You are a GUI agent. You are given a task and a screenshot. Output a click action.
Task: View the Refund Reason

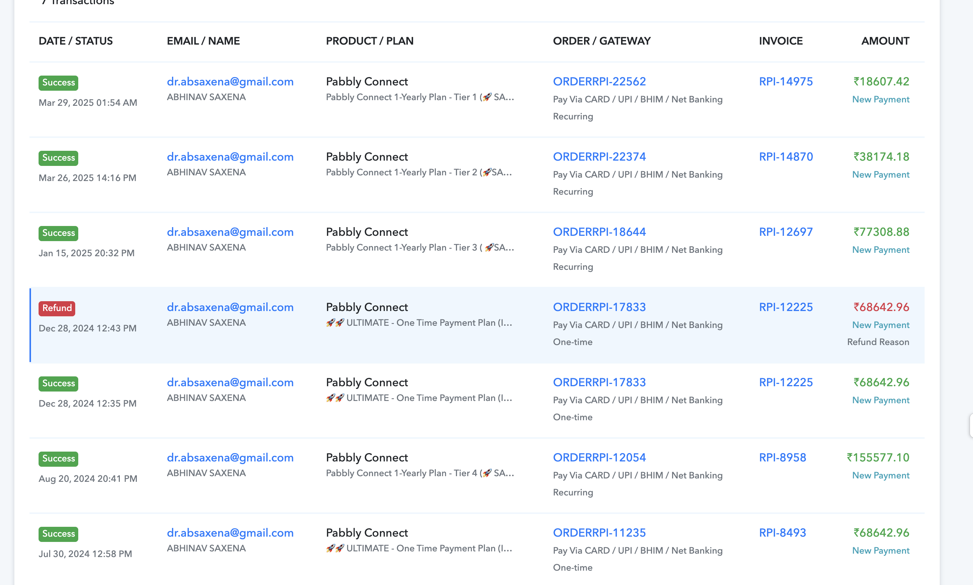tap(878, 342)
